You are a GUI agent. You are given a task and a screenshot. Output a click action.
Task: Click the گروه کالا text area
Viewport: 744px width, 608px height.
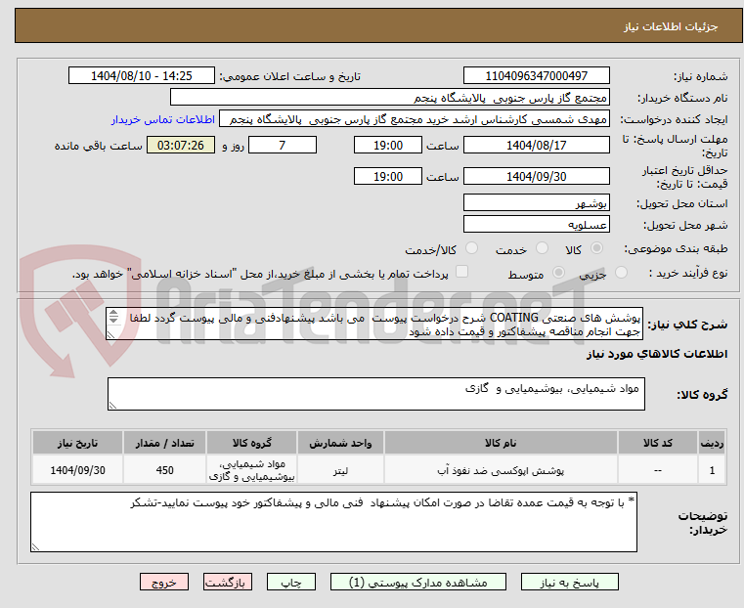point(375,394)
